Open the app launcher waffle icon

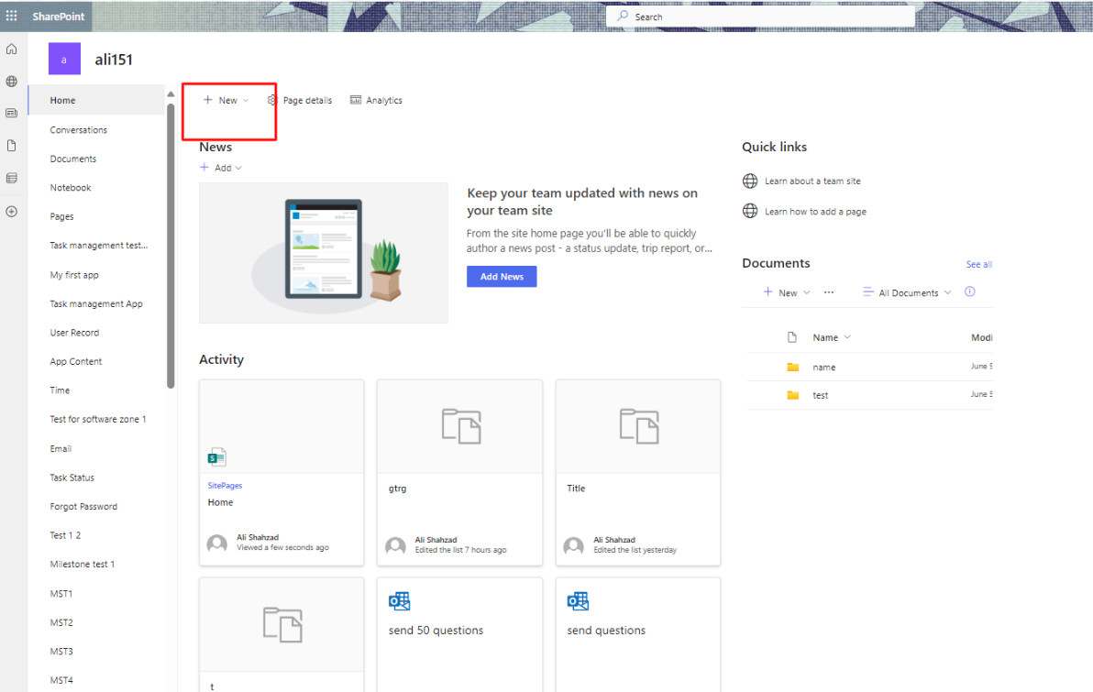pos(13,16)
